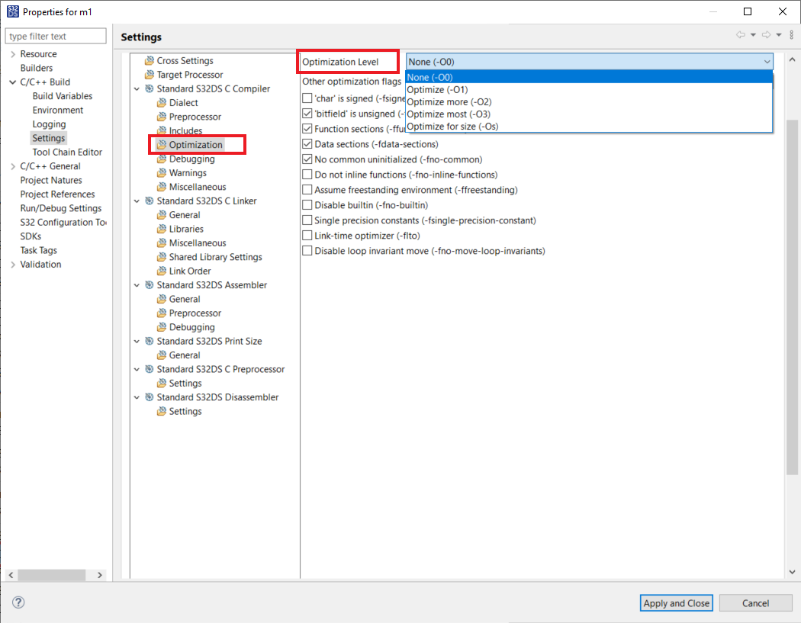Viewport: 801px width, 623px height.
Task: Click the type filter text field
Action: click(x=56, y=37)
